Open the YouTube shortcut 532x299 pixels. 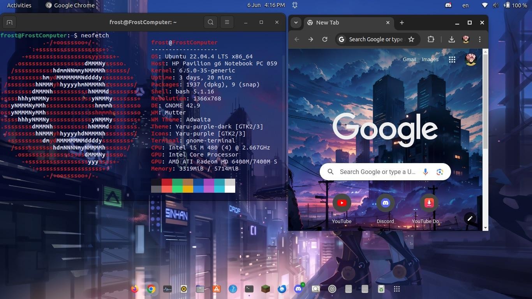(x=342, y=208)
